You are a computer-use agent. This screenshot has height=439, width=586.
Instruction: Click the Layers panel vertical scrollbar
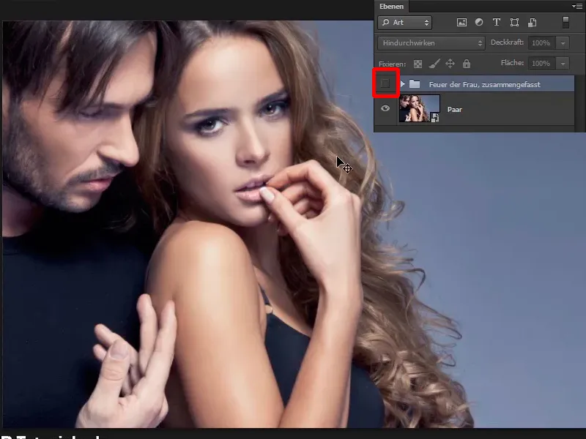[580, 102]
